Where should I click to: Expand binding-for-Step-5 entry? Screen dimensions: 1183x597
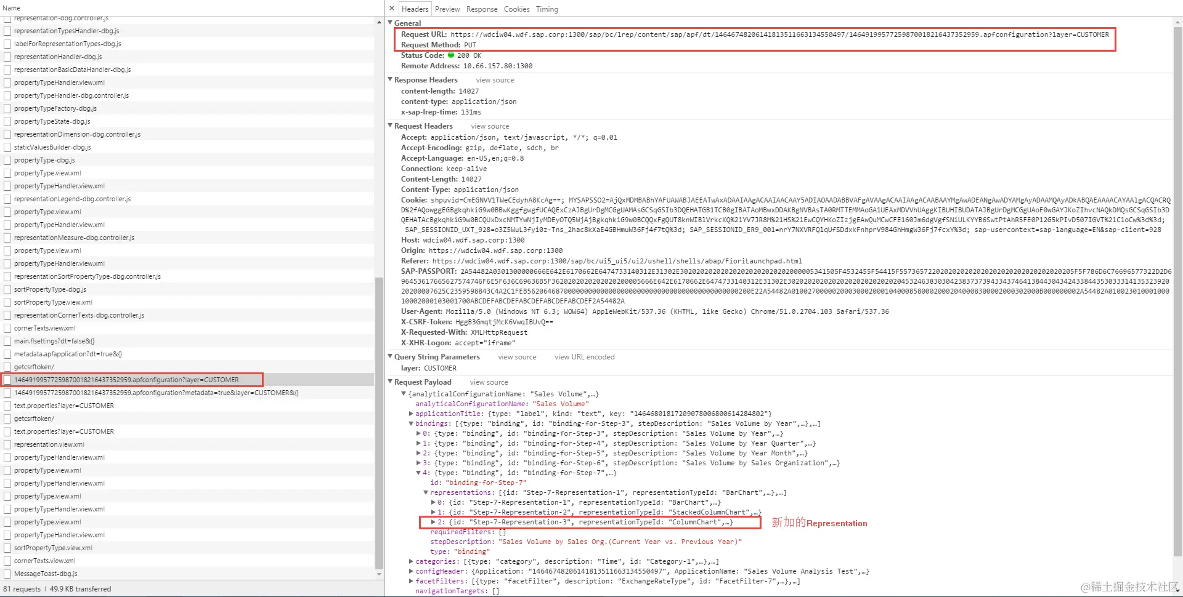[418, 453]
